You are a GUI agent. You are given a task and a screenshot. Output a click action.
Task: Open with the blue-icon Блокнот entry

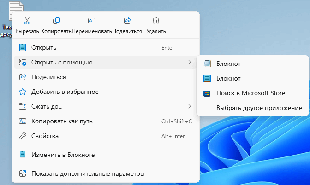(228, 78)
